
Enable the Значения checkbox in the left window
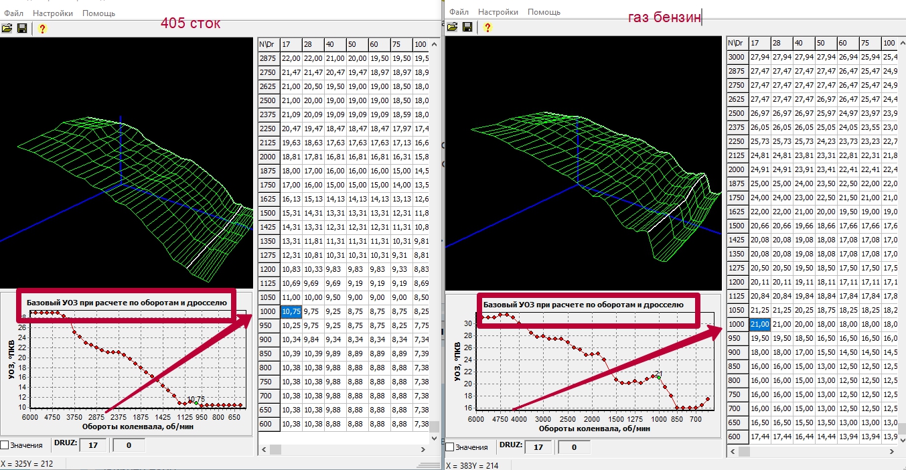pyautogui.click(x=5, y=445)
